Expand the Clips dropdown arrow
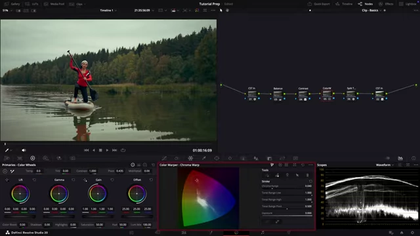420x236 pixels. coord(85,4)
